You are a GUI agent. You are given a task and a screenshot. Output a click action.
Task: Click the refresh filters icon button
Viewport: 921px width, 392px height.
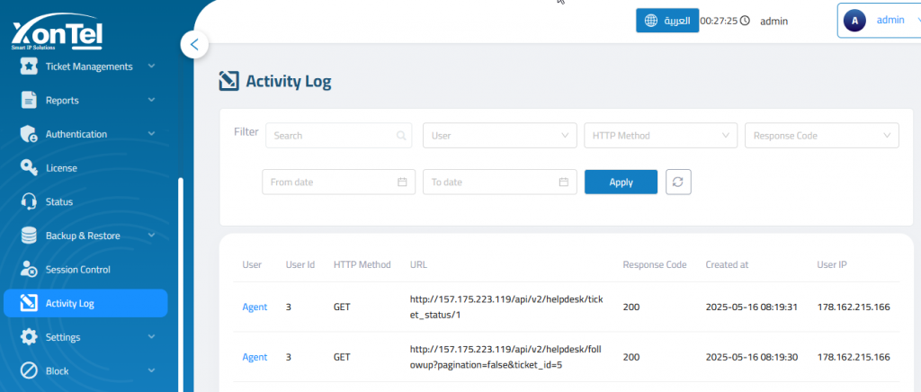678,182
